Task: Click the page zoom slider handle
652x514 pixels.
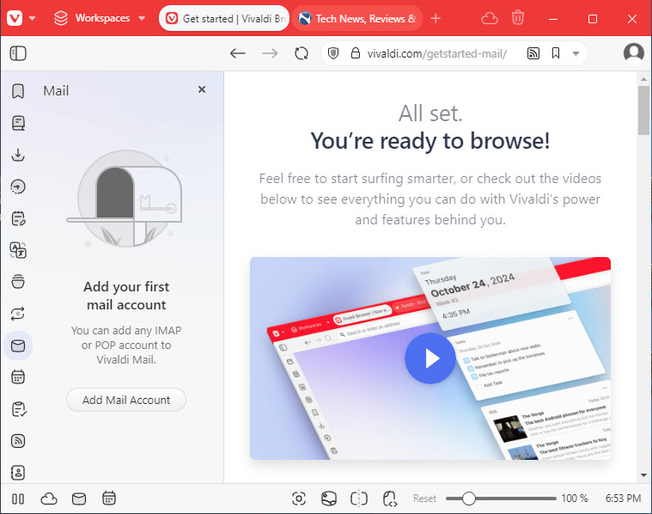Action: 468,499
